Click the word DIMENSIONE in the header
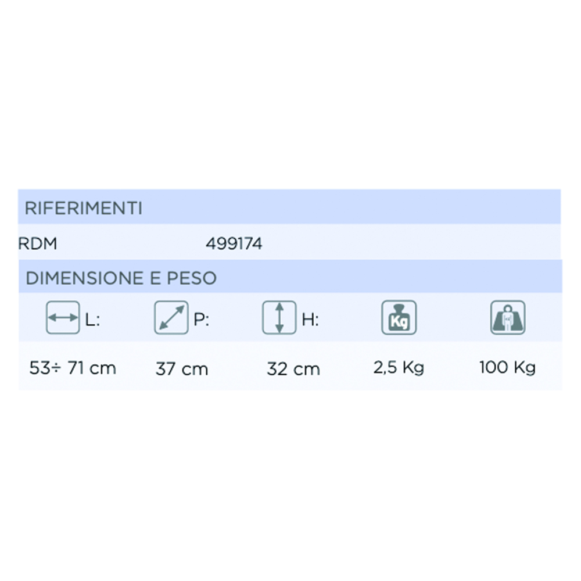The width and height of the screenshot is (581, 581). click(84, 278)
